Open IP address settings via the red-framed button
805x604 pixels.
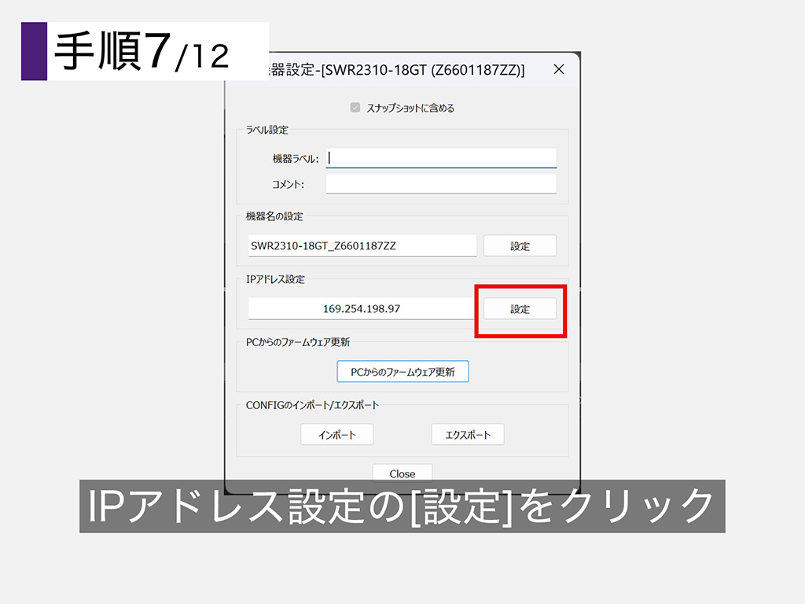coord(520,308)
